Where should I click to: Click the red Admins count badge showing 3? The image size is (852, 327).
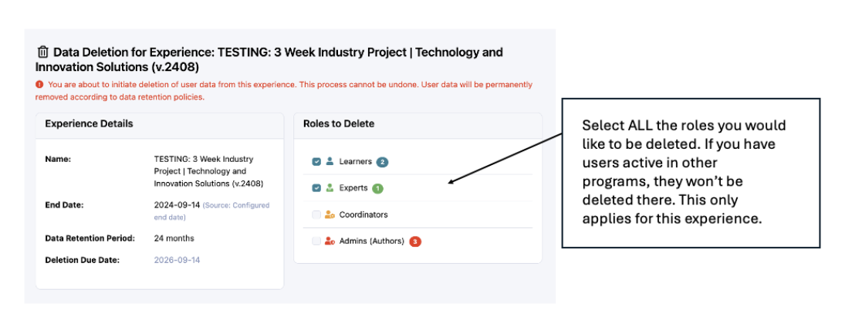(x=415, y=241)
